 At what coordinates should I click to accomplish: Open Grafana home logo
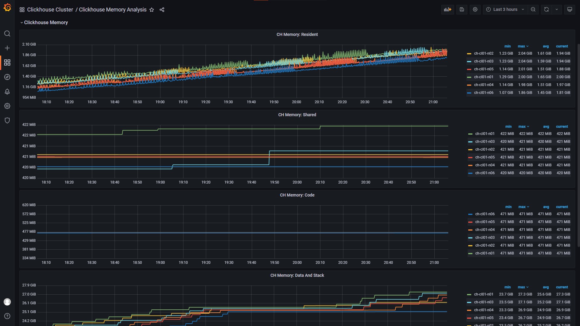[7, 7]
